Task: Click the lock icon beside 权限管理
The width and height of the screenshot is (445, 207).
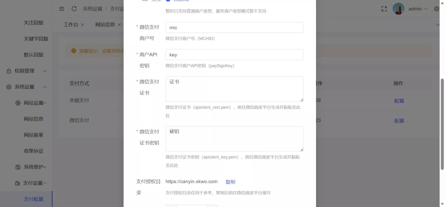Action: coord(9,71)
